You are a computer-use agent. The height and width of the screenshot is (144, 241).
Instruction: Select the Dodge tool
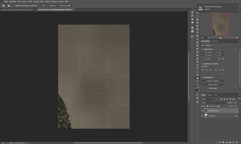point(197,62)
